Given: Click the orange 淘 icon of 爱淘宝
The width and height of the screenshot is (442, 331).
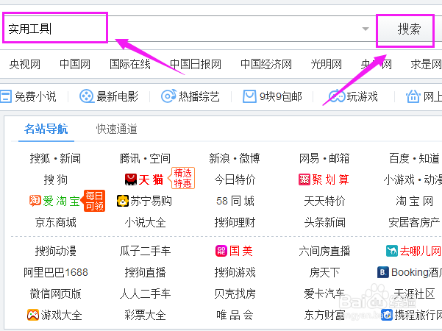Looking at the screenshot, I should (35, 201).
